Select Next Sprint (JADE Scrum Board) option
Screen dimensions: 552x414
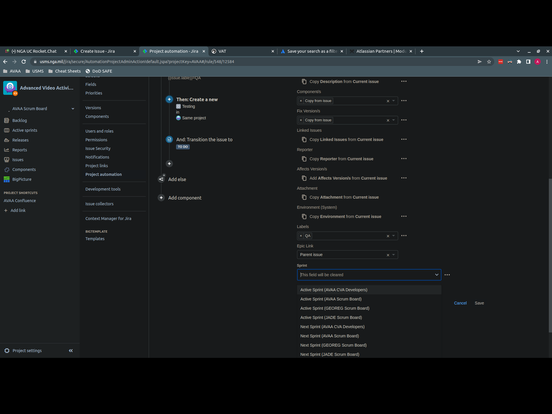[330, 354]
